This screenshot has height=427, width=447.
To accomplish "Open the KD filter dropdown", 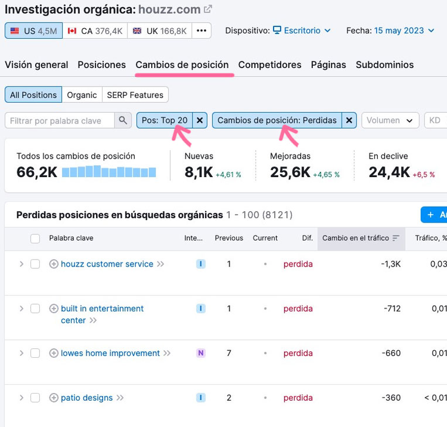I will pos(435,120).
